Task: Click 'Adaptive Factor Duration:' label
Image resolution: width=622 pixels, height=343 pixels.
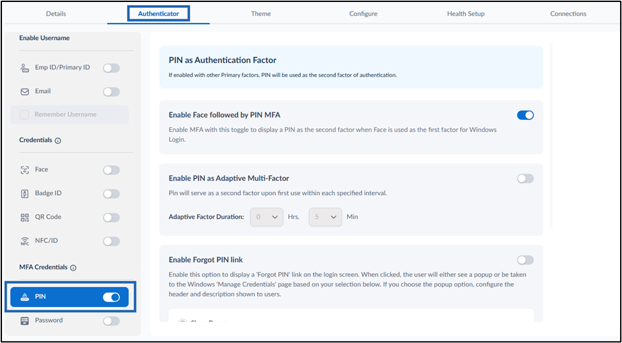Action: tap(206, 217)
